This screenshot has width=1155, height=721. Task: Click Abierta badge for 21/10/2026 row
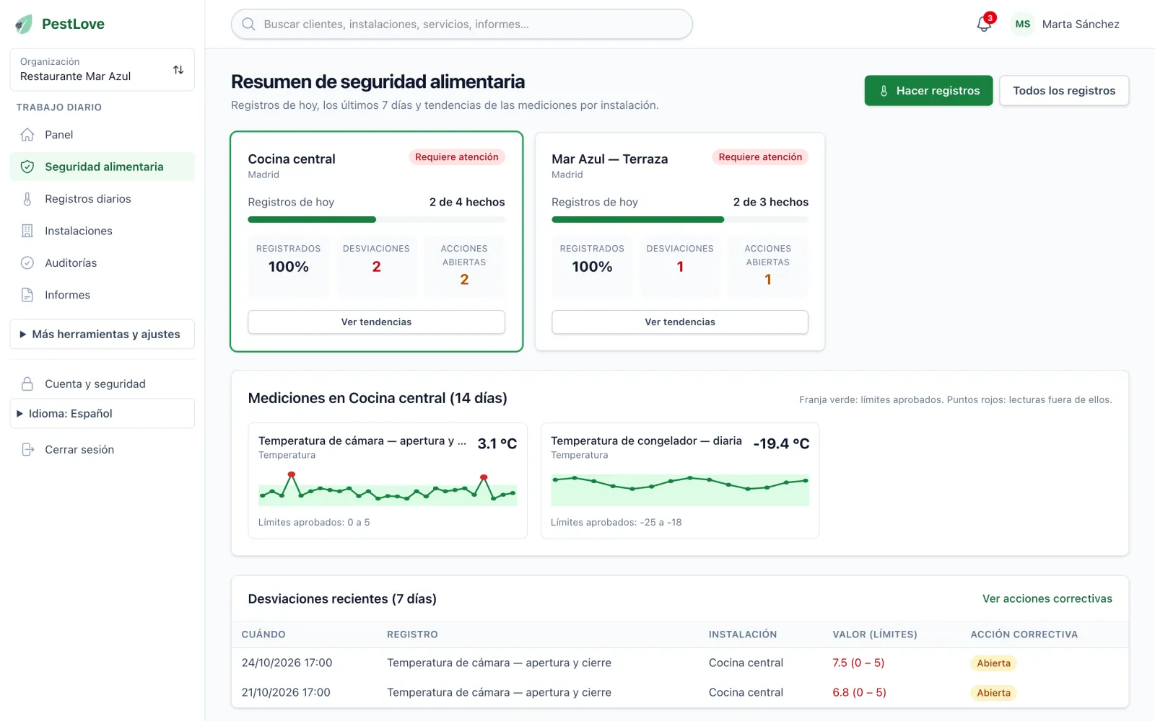point(993,693)
